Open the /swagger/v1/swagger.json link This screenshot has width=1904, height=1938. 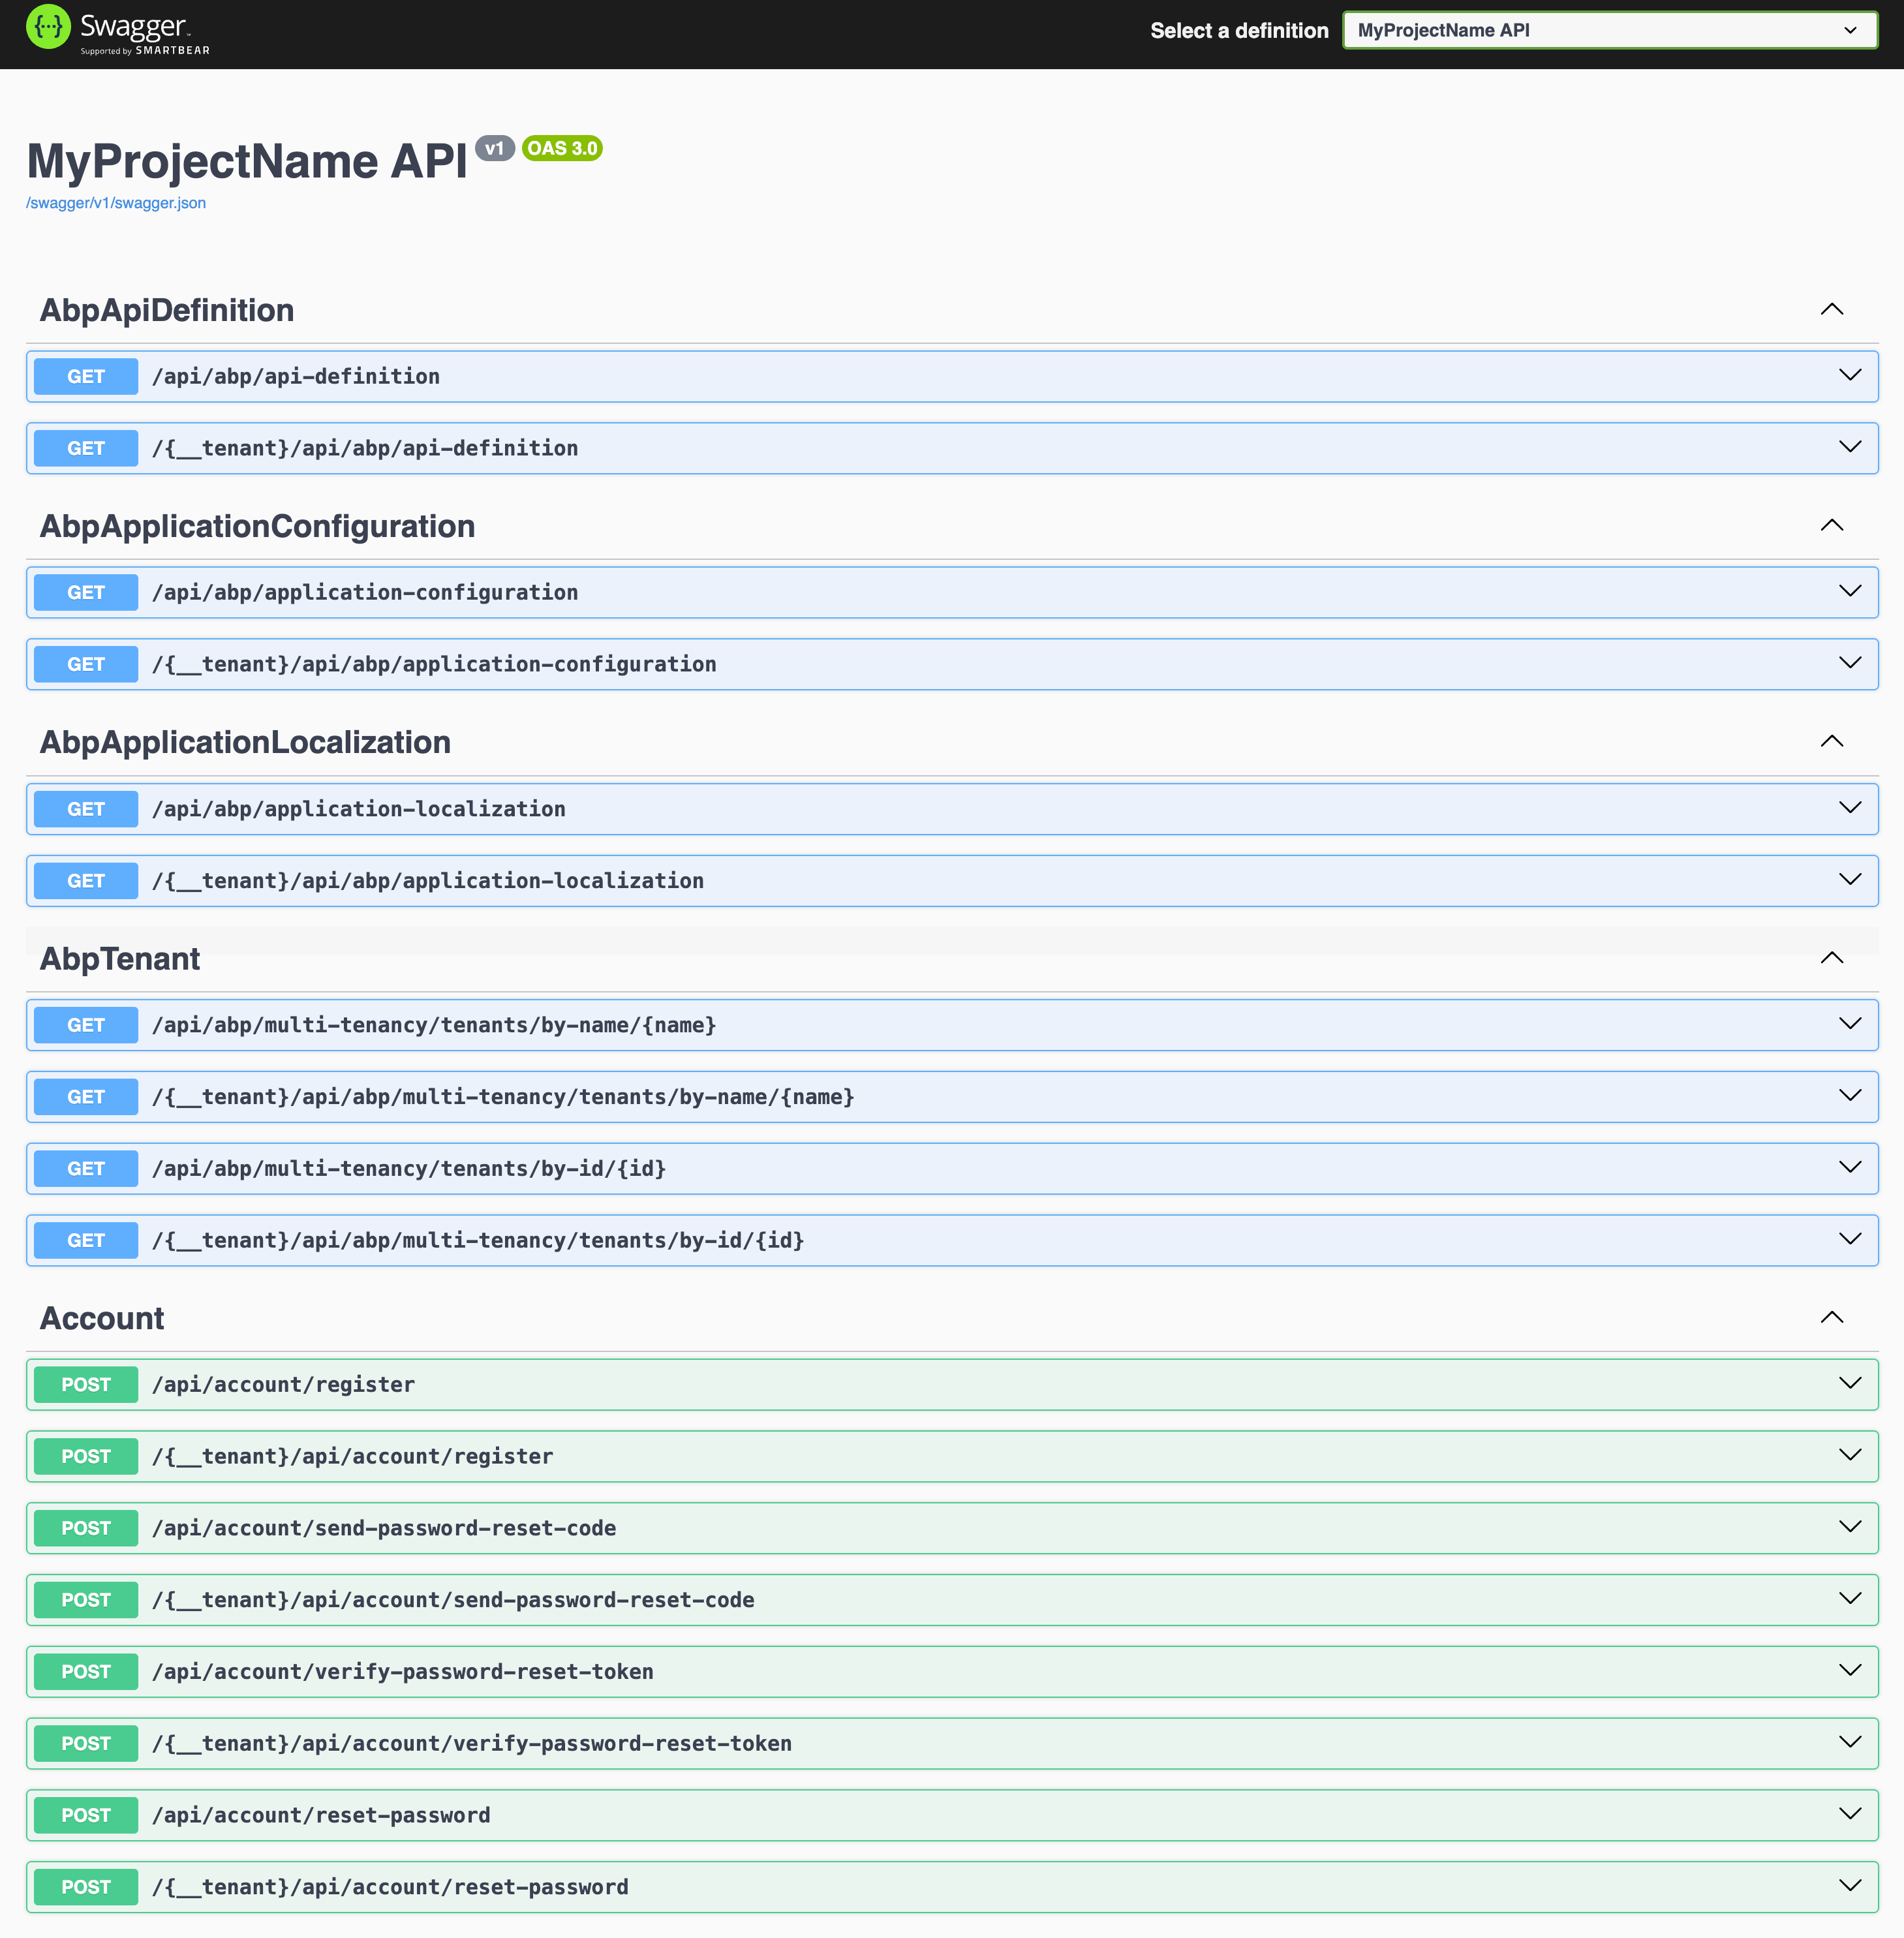pos(116,203)
